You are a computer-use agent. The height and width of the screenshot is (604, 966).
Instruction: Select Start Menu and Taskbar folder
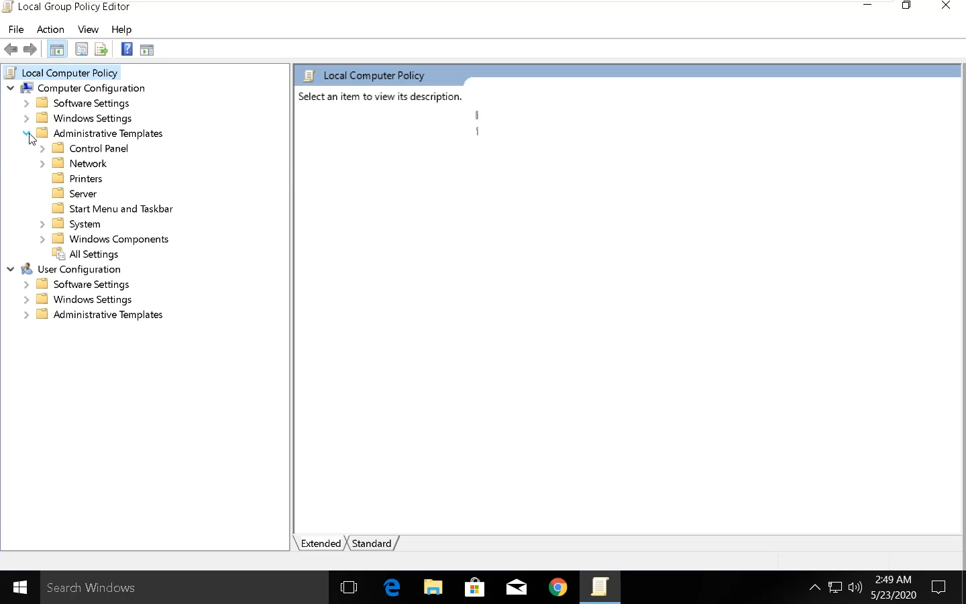point(121,209)
